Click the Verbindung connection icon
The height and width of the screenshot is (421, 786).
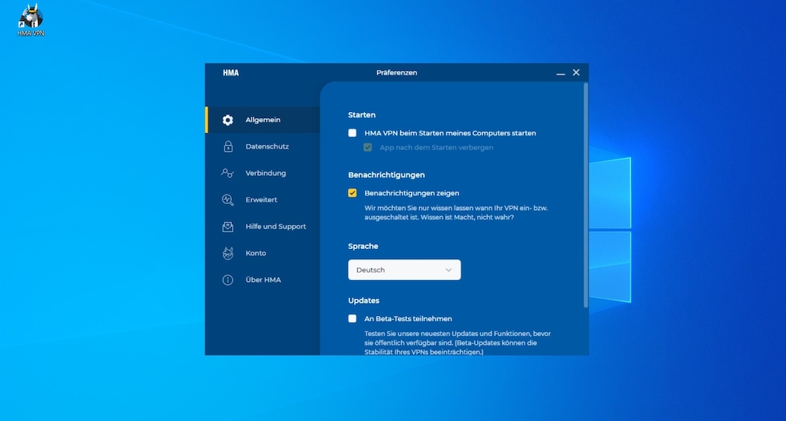(228, 173)
